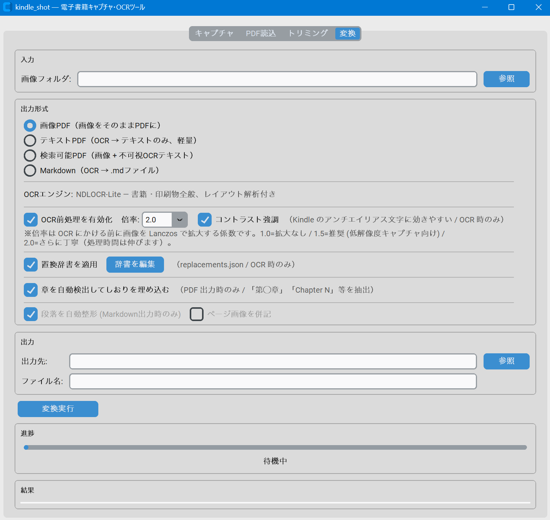Minimize the kindle_shot window

485,7
